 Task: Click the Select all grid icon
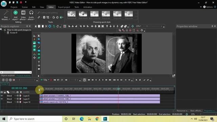pyautogui.click(x=65, y=26)
